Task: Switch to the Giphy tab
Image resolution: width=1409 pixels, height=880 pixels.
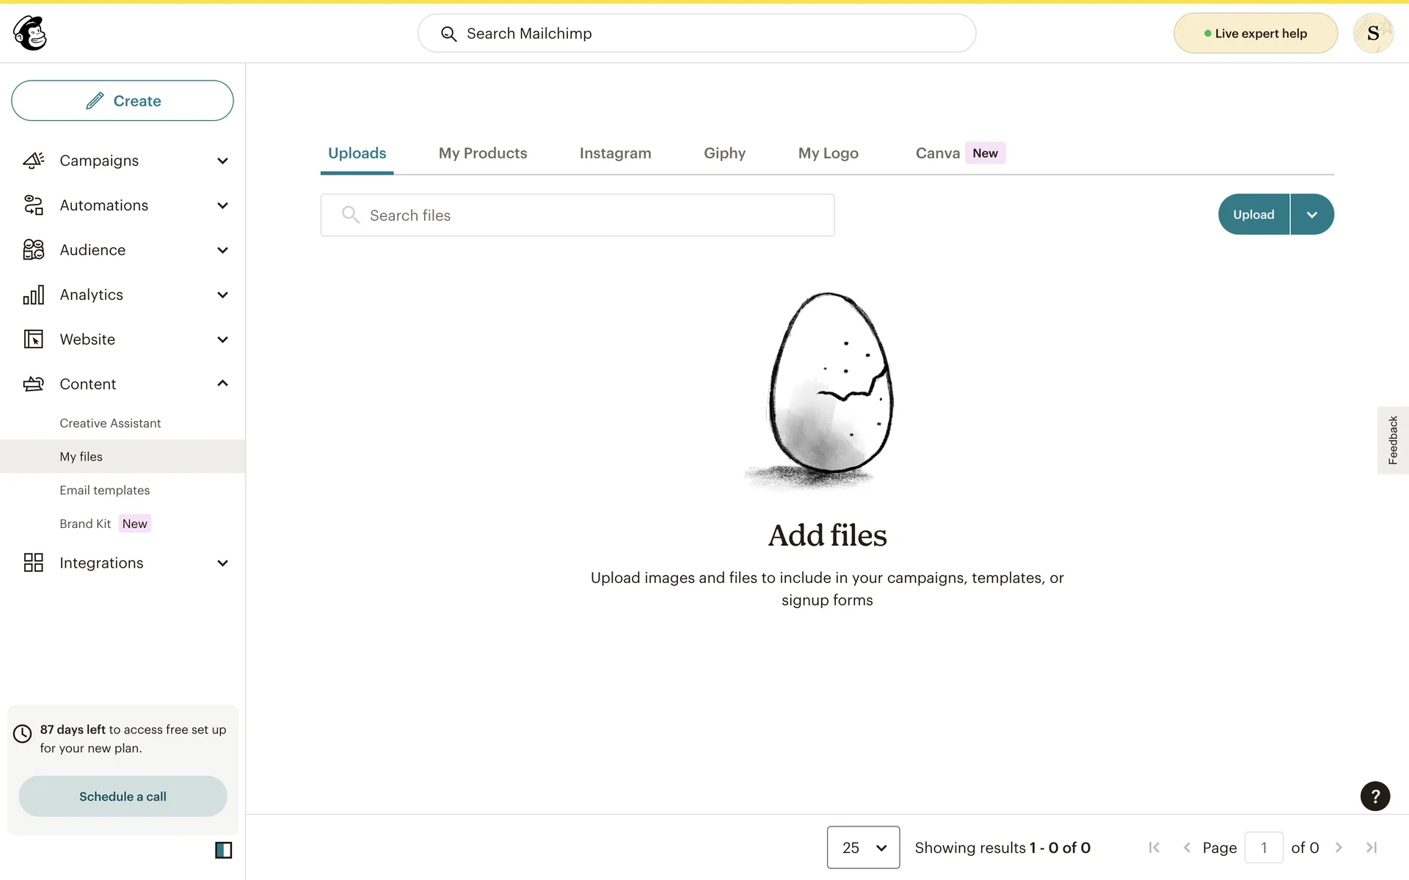Action: coord(724,153)
